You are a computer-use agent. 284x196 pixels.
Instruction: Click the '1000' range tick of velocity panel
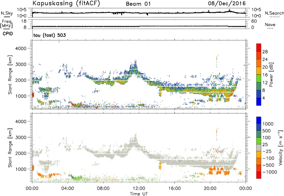(21, 169)
